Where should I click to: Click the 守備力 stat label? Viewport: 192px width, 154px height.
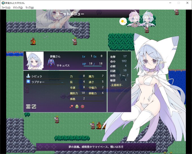pyautogui.click(x=93, y=88)
